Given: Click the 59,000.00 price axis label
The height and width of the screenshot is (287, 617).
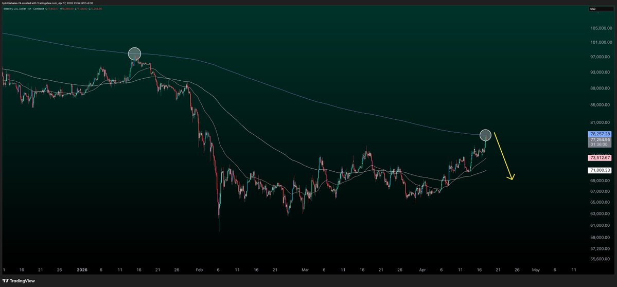Looking at the screenshot, I should tap(600, 237).
